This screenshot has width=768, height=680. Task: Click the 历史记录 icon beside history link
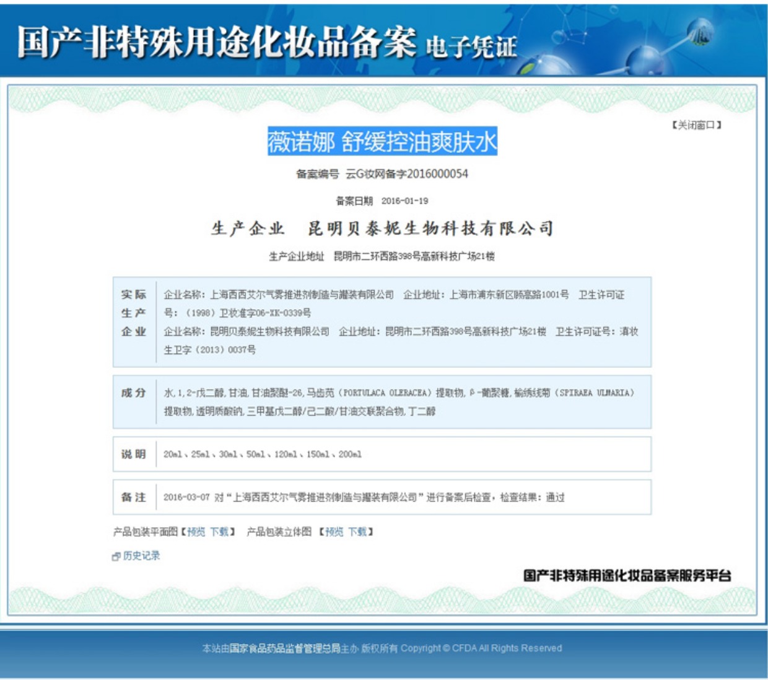tap(116, 557)
